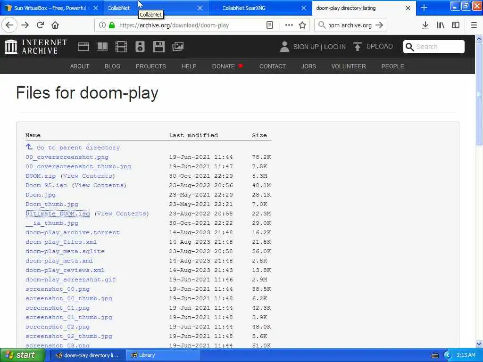Reload the current page
483x362 pixels.
[41, 25]
